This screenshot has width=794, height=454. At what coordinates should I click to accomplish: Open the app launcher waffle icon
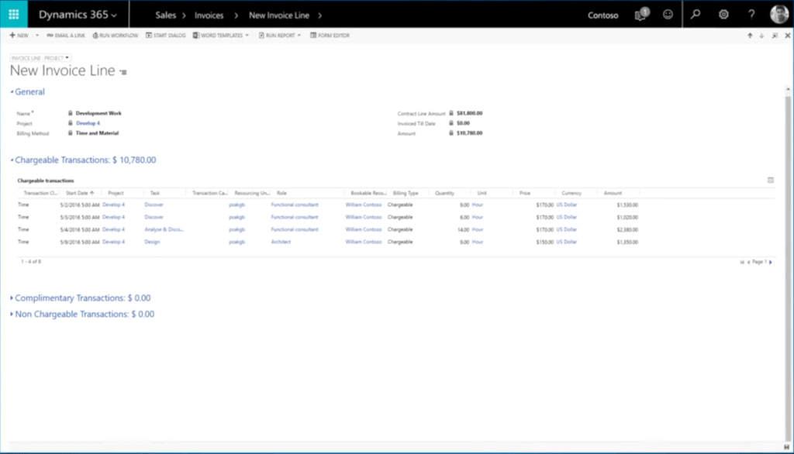tap(14, 14)
